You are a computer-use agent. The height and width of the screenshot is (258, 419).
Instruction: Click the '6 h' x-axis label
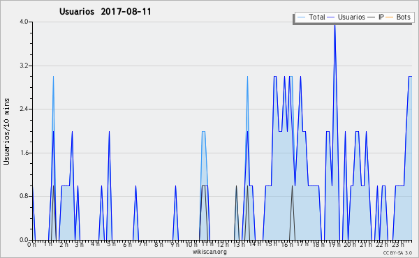pos(127,244)
